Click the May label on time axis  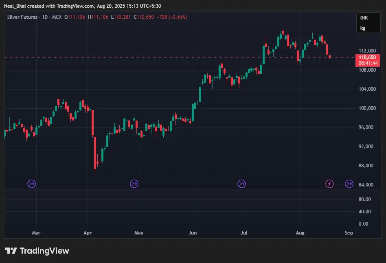point(139,233)
